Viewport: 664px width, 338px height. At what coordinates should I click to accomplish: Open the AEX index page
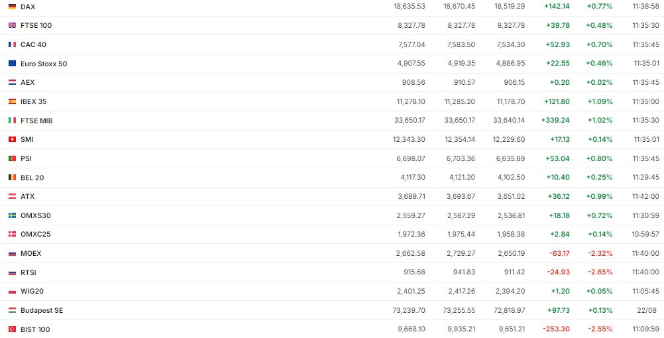point(27,82)
